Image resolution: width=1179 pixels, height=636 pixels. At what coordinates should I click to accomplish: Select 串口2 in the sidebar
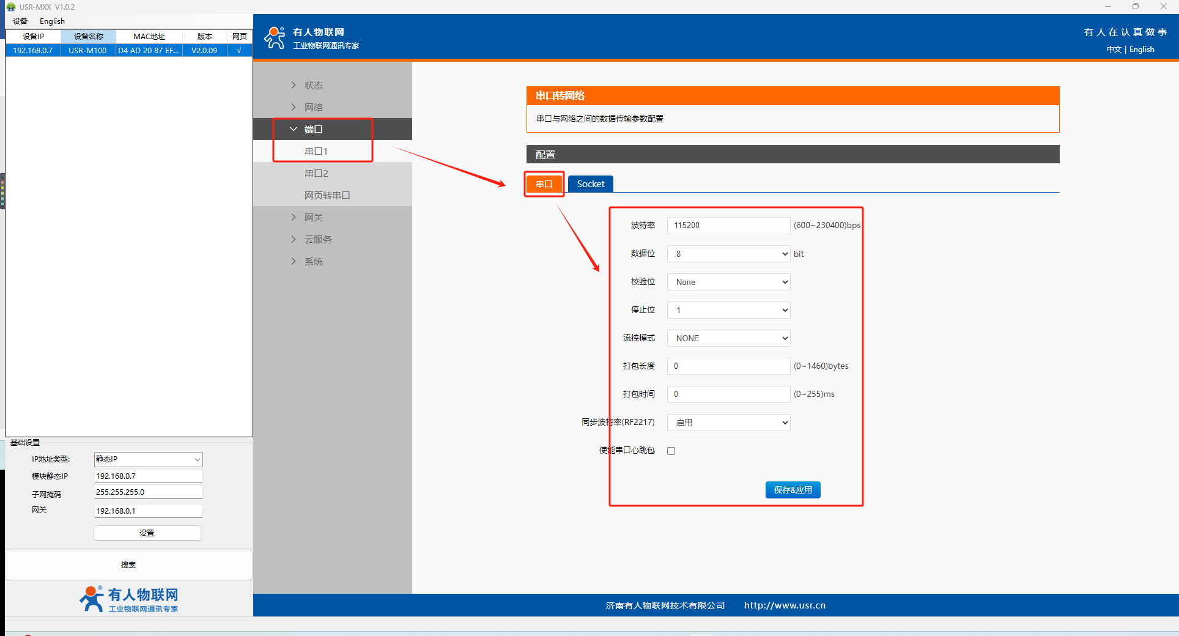pyautogui.click(x=316, y=173)
